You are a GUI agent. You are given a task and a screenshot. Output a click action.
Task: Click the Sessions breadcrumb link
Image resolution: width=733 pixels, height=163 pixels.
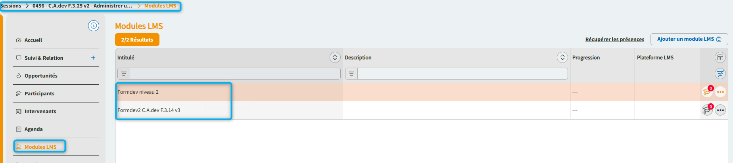point(11,6)
